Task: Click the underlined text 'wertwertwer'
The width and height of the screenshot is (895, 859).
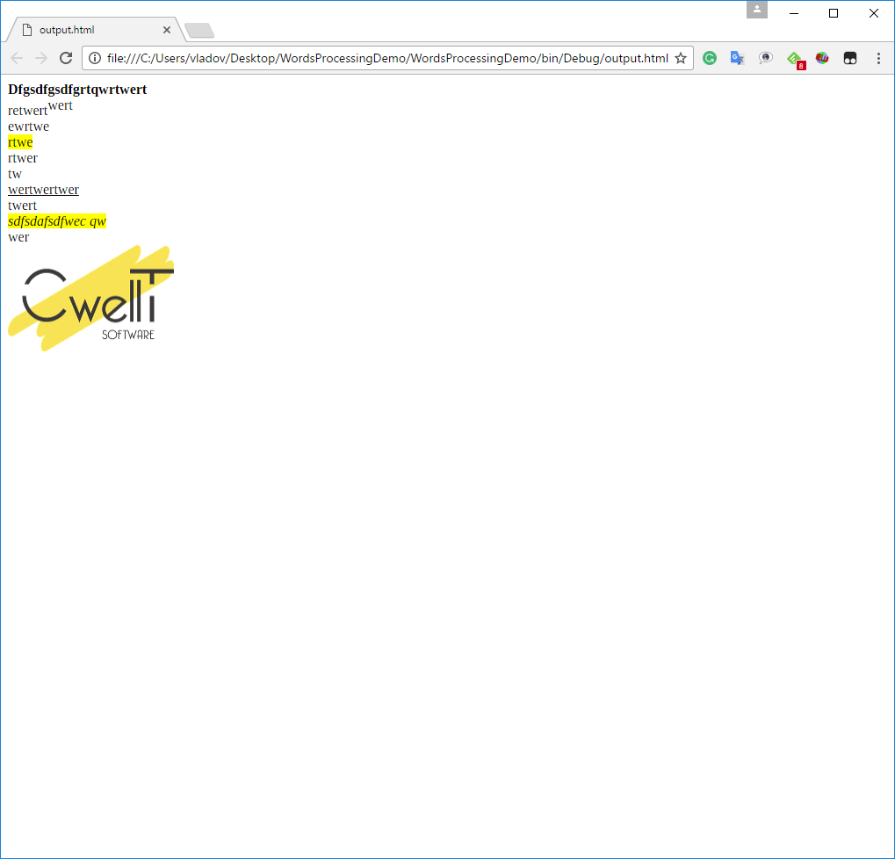Action: point(43,190)
